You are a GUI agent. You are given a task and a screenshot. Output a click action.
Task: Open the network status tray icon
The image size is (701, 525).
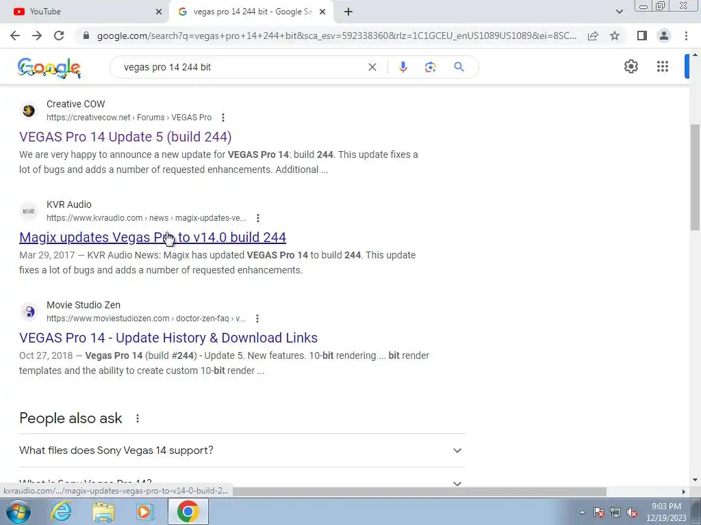tap(615, 512)
